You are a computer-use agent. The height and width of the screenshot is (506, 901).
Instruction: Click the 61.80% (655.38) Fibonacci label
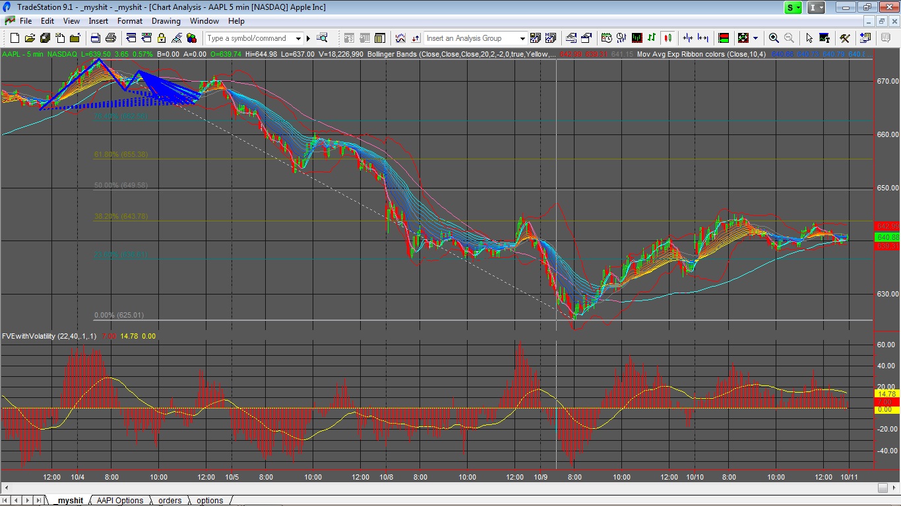point(121,154)
